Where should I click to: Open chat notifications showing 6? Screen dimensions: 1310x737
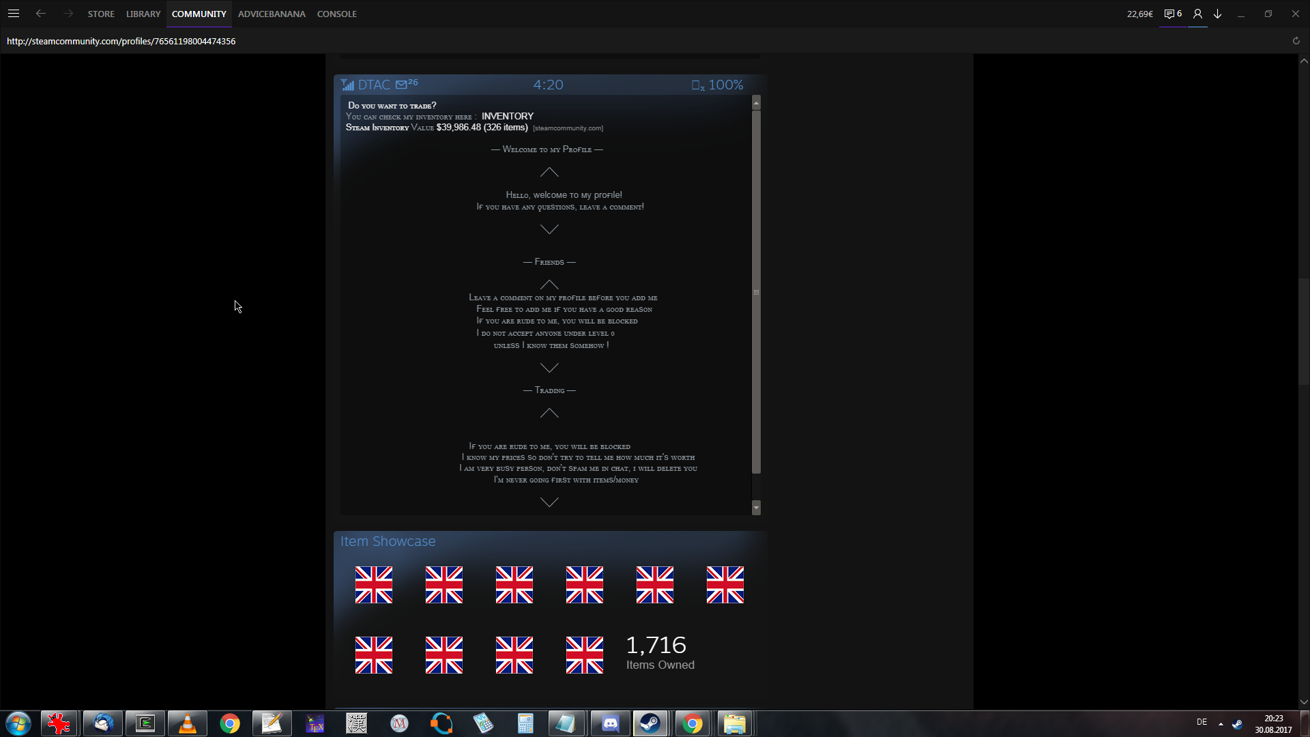click(x=1173, y=14)
